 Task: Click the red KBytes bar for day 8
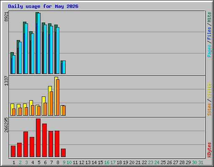click(57, 144)
